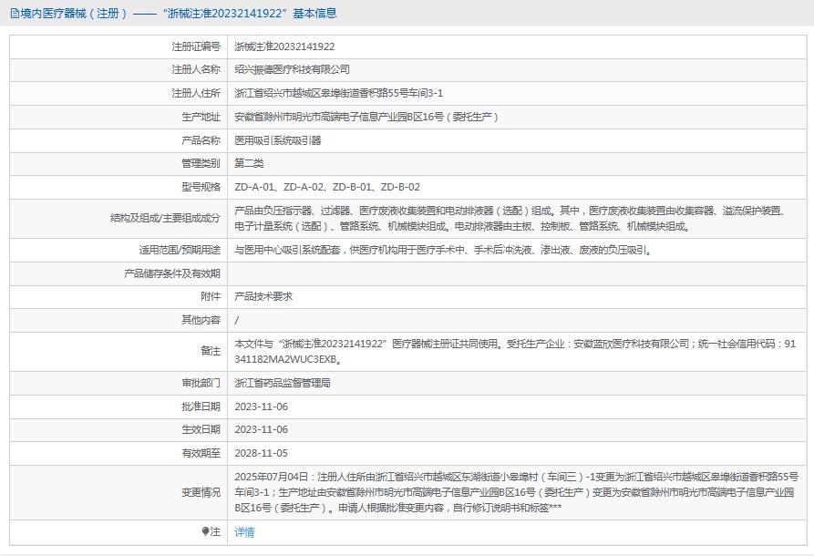Click the document icon in the page header
Image resolution: width=814 pixels, height=556 pixels.
point(13,14)
